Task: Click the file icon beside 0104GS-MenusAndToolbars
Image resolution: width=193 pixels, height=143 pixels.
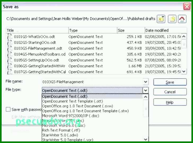Action: pyautogui.click(x=10, y=54)
